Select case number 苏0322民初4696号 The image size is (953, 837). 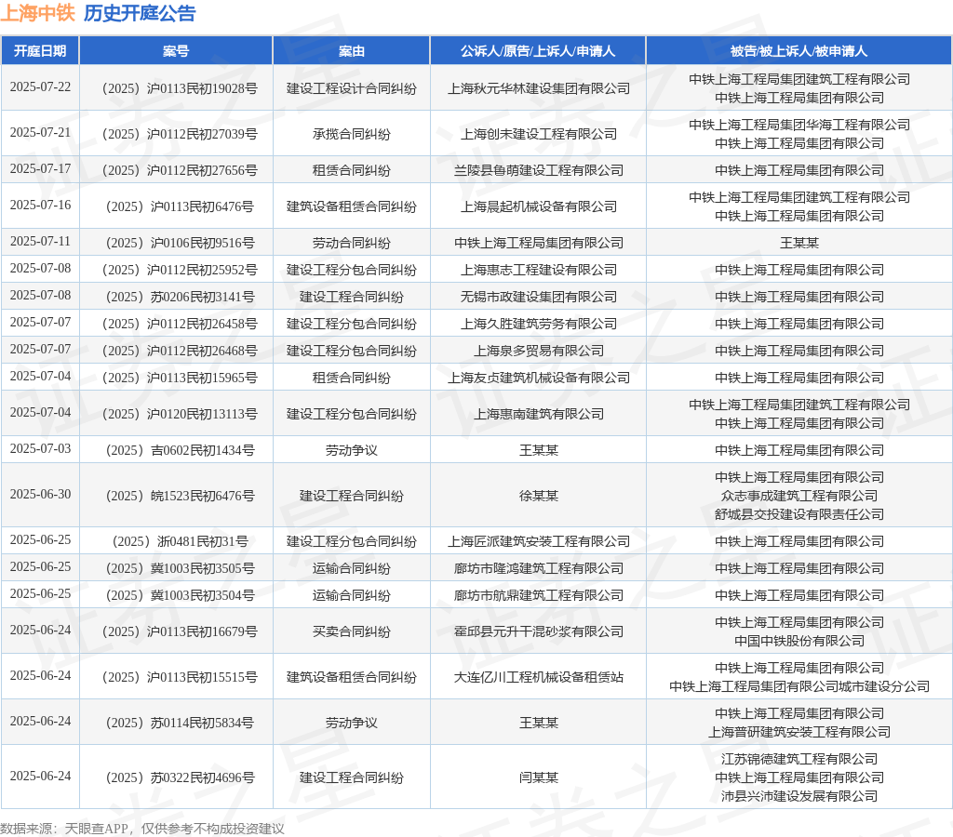click(180, 778)
